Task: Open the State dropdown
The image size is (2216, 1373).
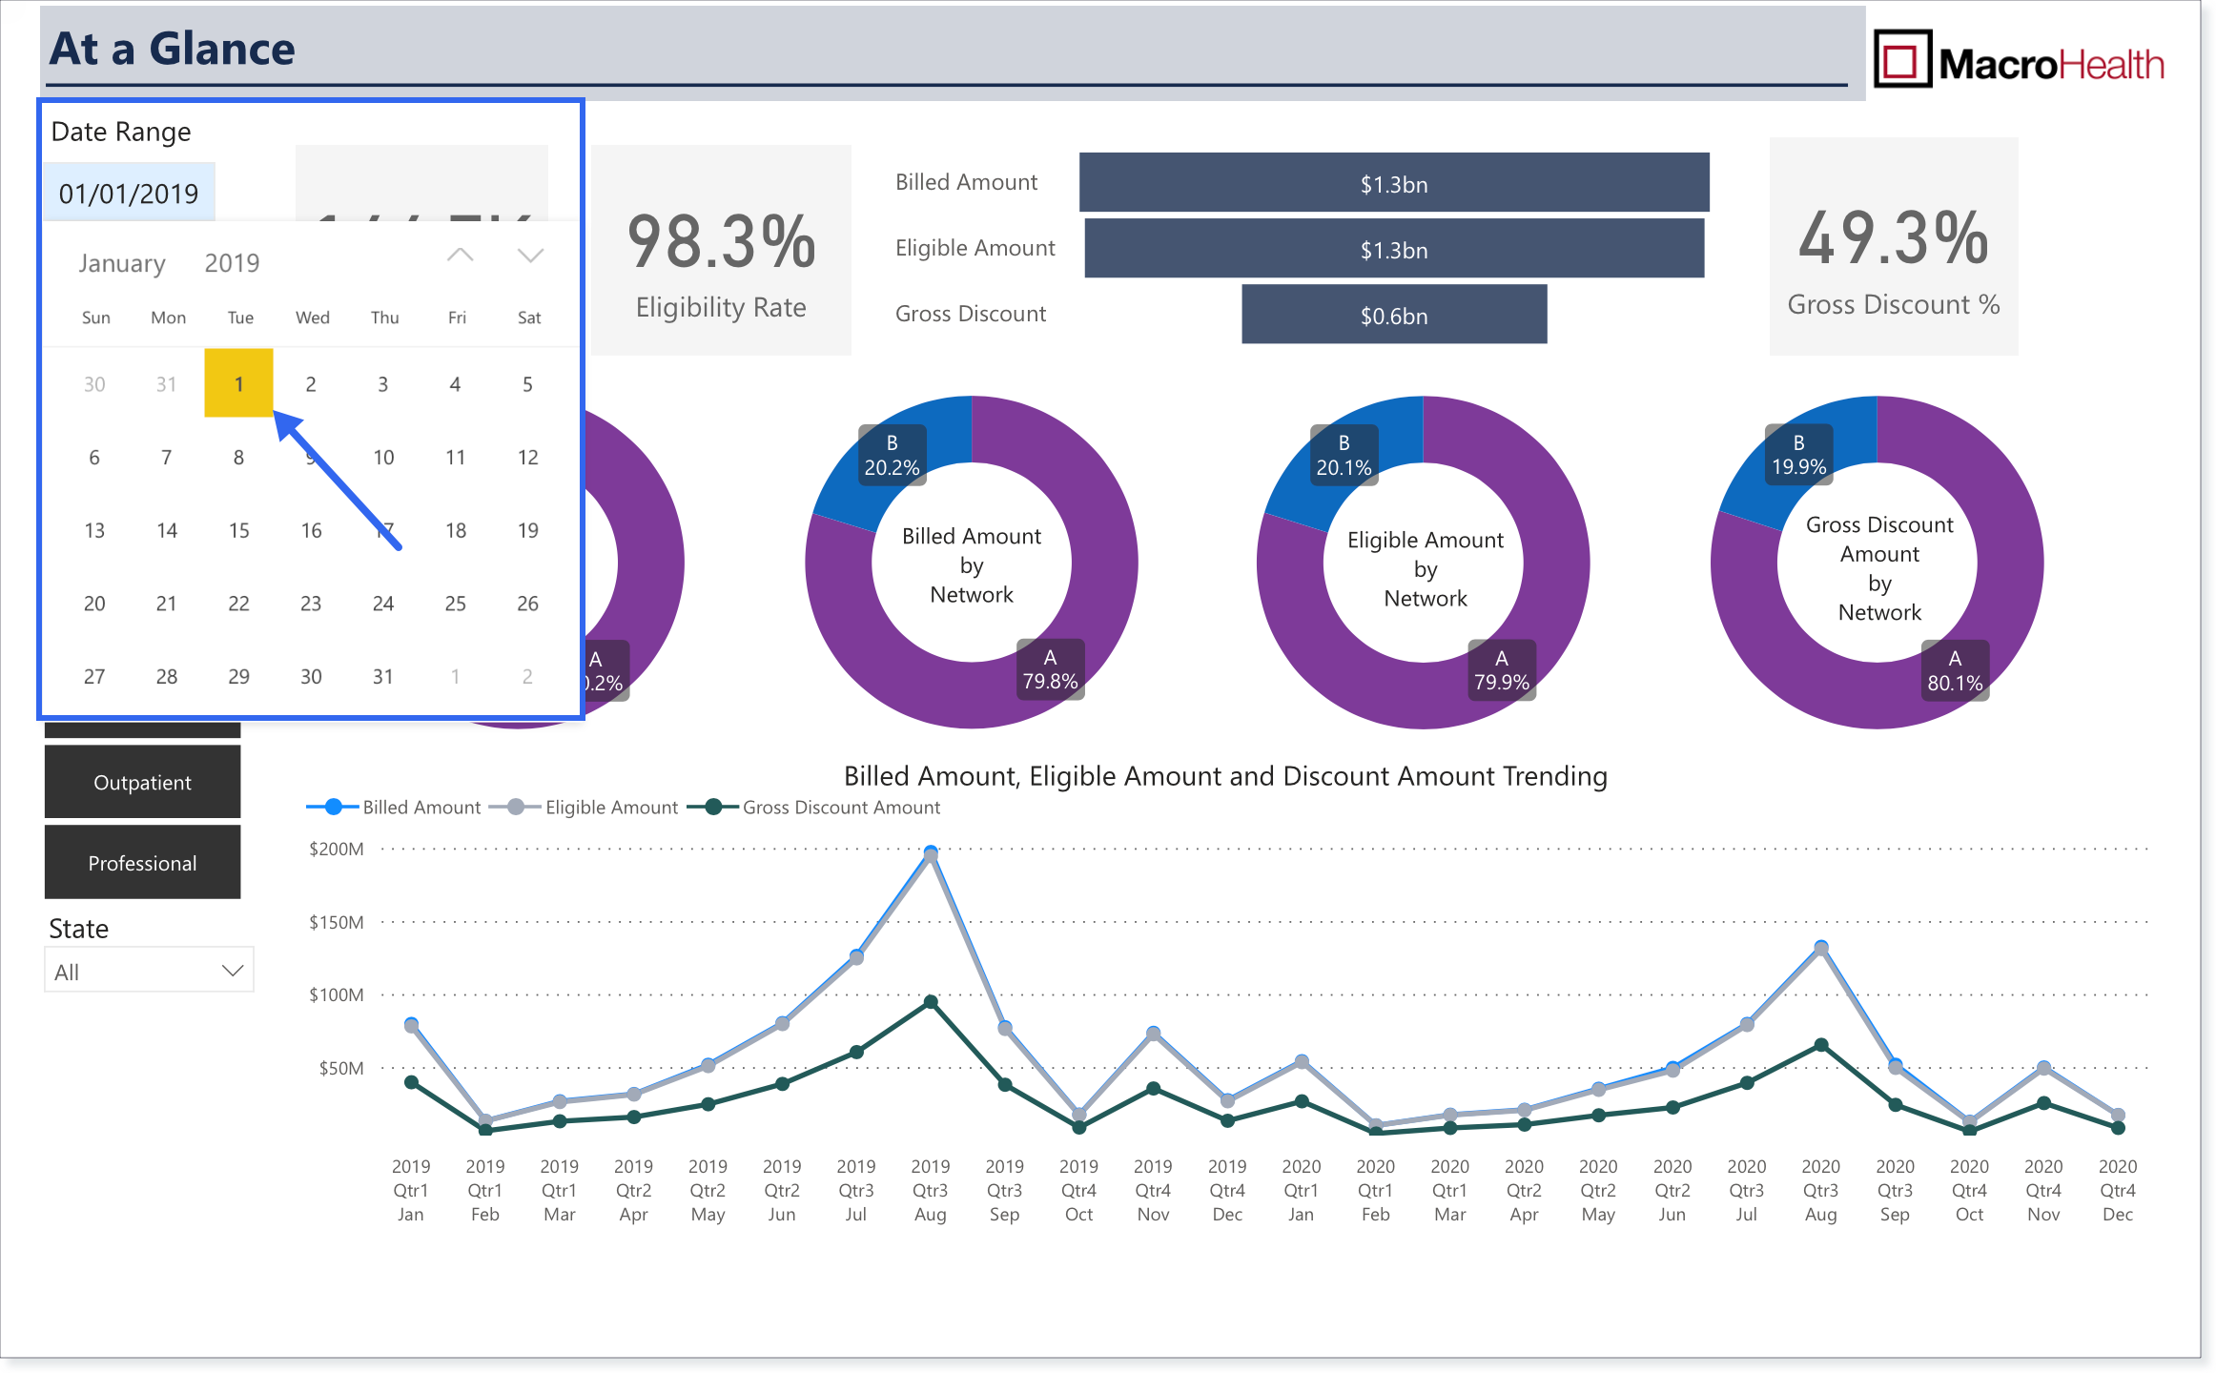Action: [x=149, y=972]
